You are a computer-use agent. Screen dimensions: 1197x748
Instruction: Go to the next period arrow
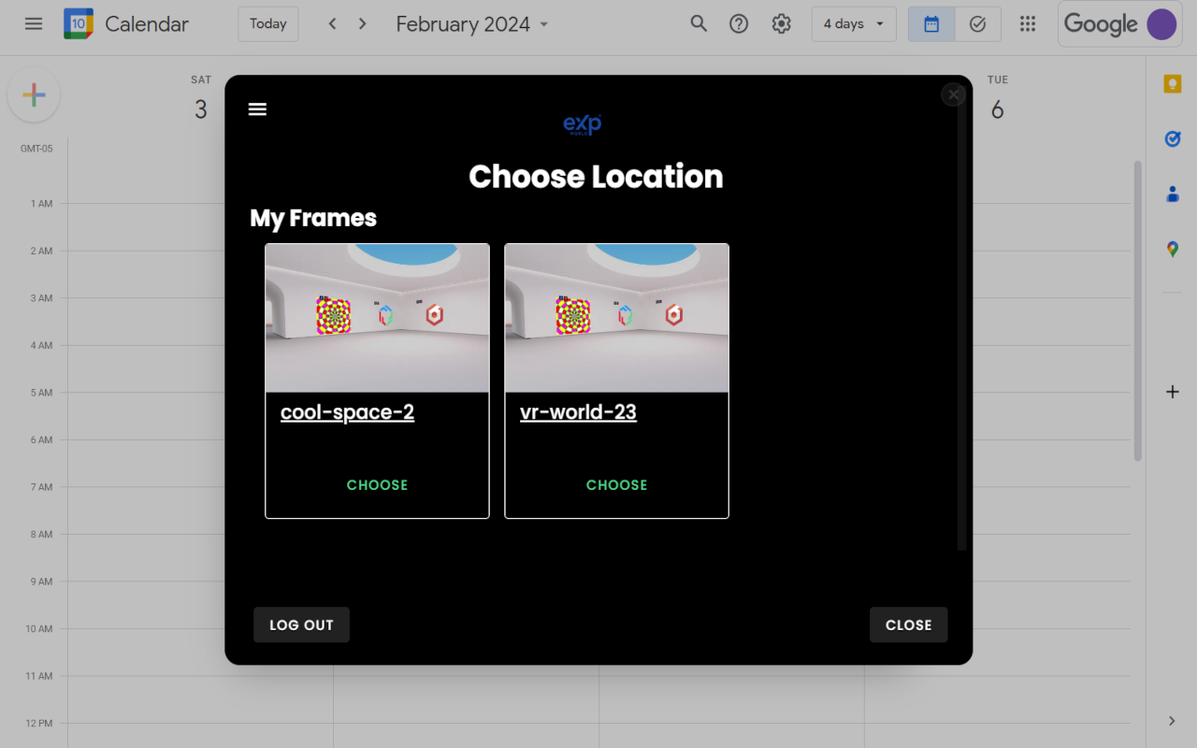(363, 24)
